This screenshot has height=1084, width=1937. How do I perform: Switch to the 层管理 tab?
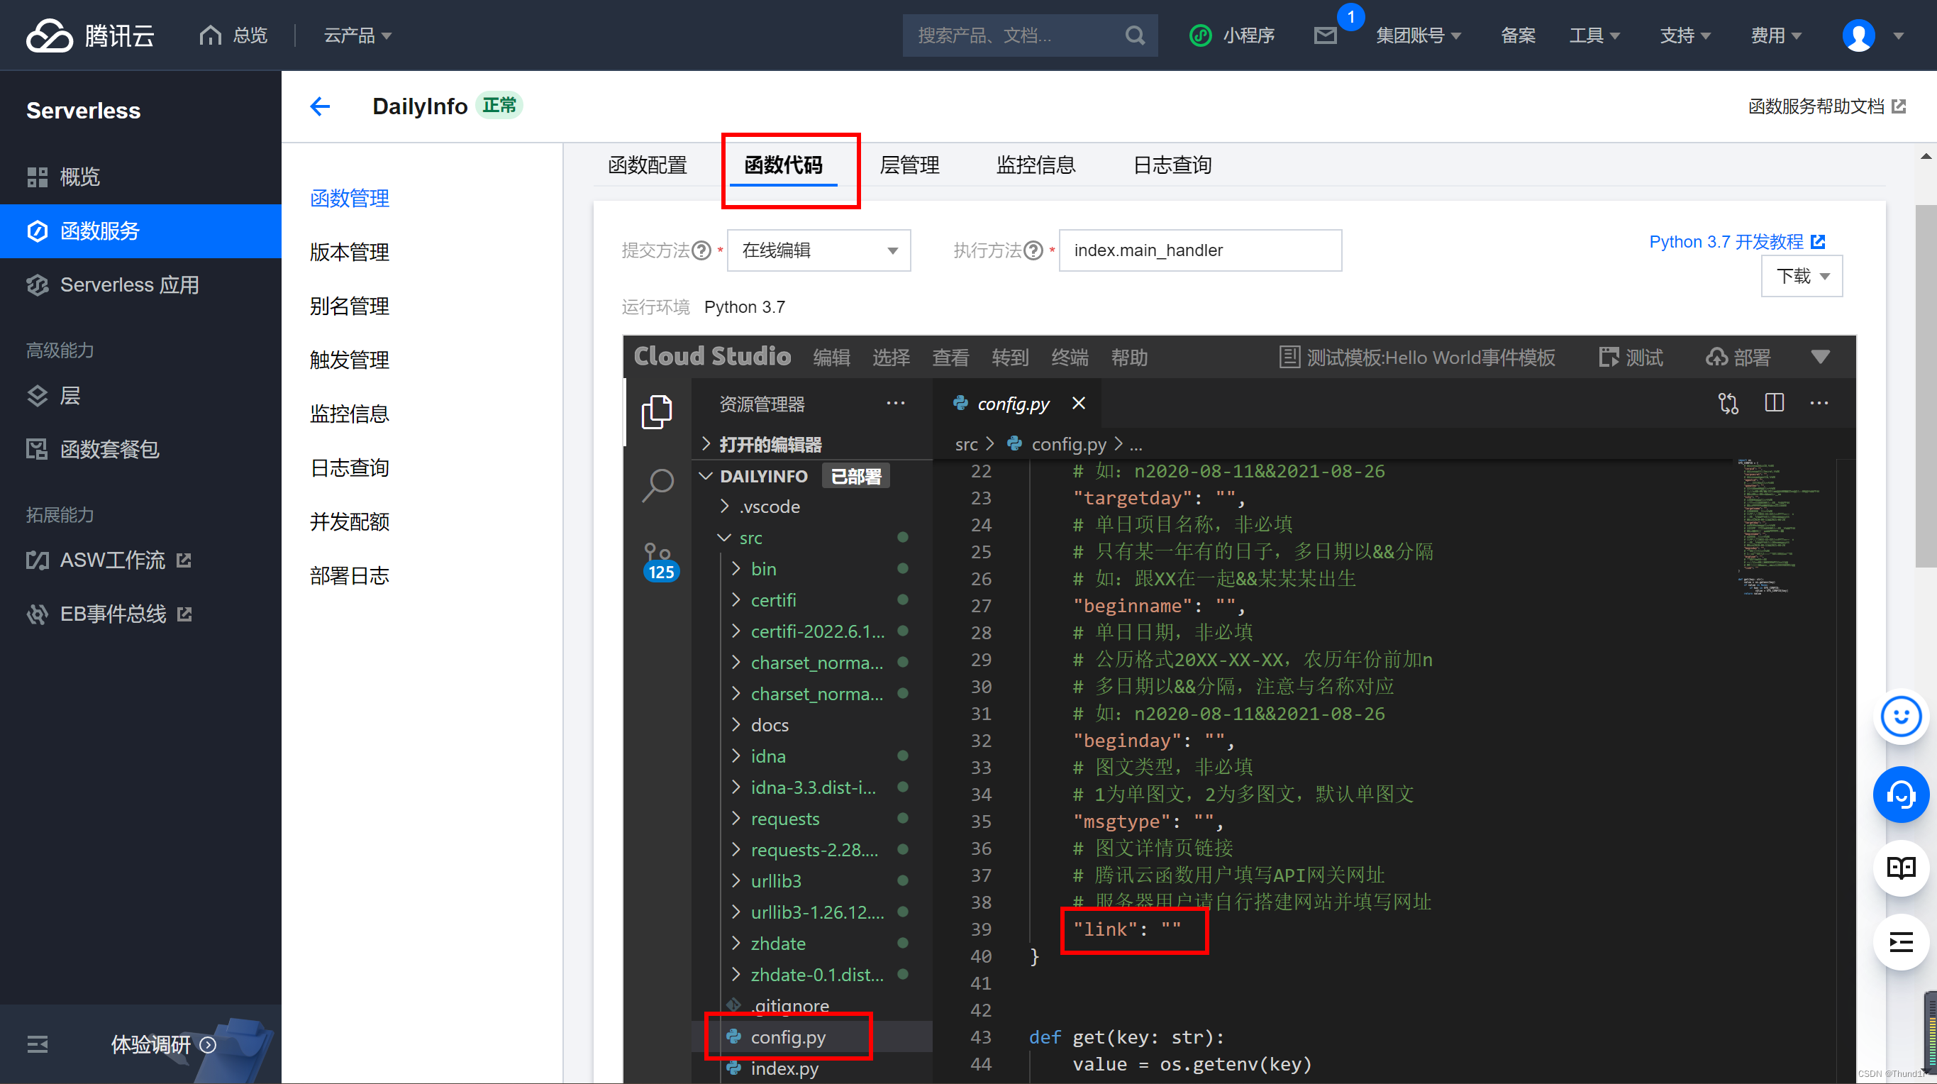point(909,165)
